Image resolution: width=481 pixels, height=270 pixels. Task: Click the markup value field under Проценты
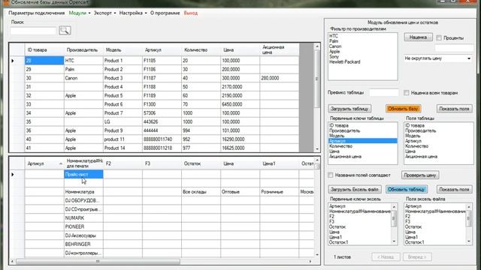(454, 48)
